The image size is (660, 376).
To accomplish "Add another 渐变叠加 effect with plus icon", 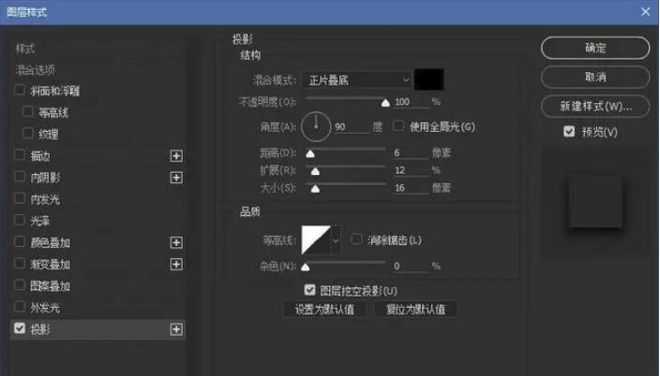I will pyautogui.click(x=176, y=265).
